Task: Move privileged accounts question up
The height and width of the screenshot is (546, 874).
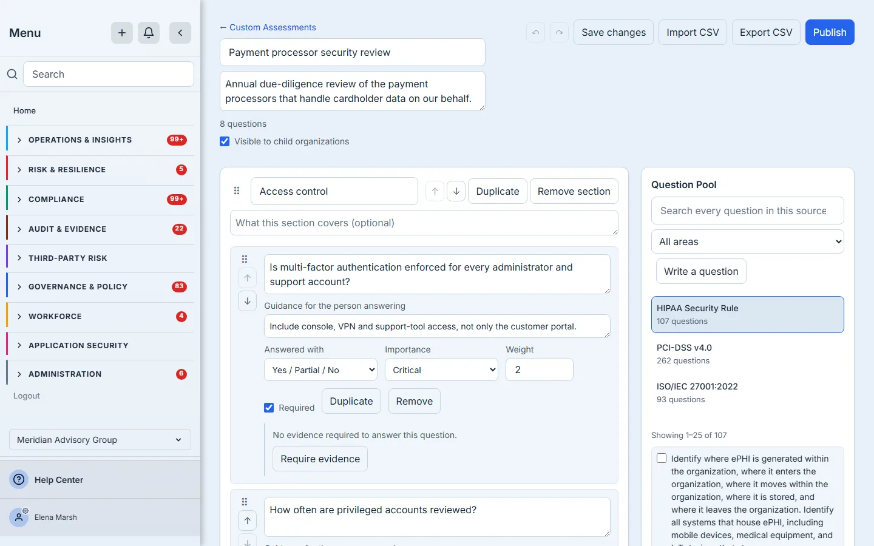Action: [x=248, y=521]
